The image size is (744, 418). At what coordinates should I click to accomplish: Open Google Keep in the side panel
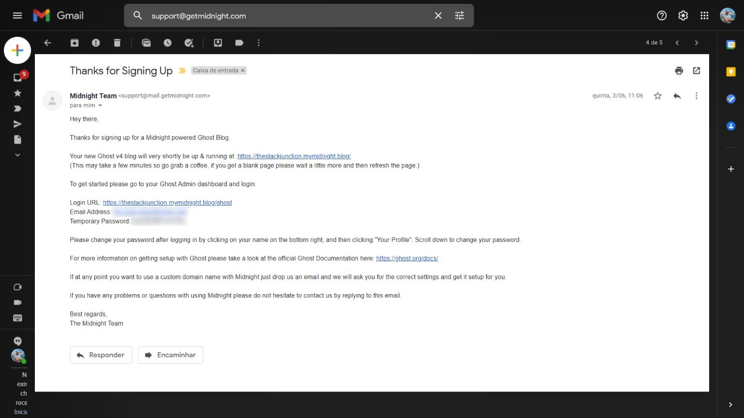point(731,72)
